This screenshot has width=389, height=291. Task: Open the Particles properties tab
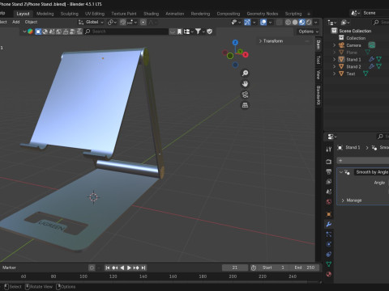coord(329,234)
